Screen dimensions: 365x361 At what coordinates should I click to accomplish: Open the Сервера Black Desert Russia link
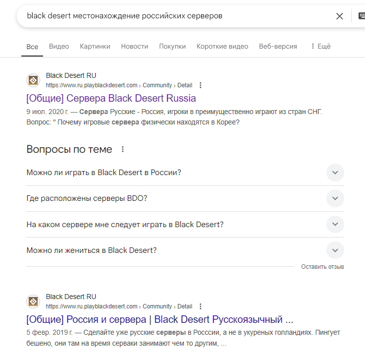(111, 98)
